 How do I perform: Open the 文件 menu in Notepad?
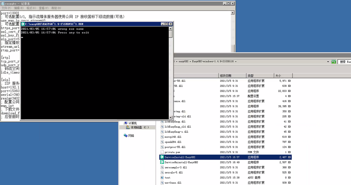pyautogui.click(x=6, y=8)
